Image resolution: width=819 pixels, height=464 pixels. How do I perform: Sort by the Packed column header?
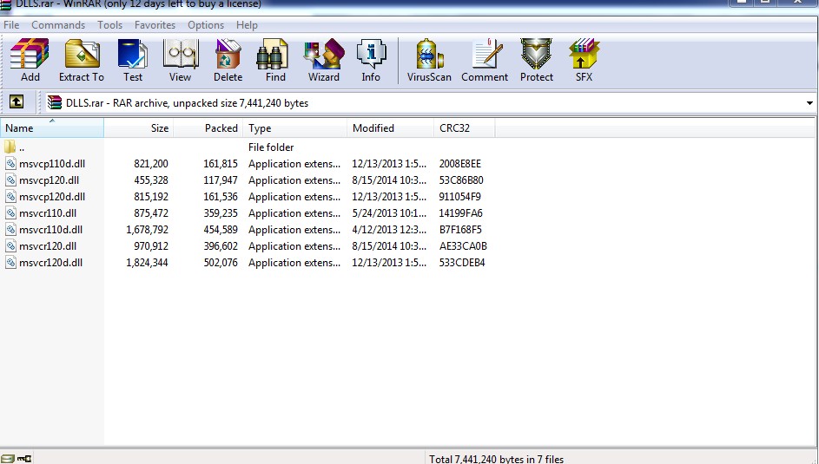point(208,128)
